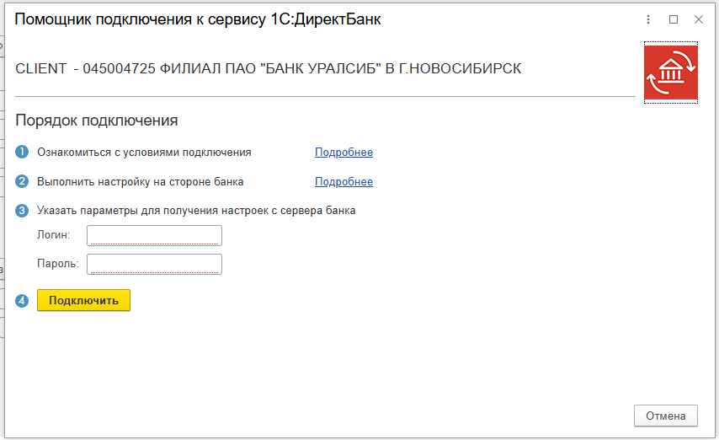This screenshot has width=719, height=440.
Task: Select the bank name text CLIENT - 045004725
Action: [269, 68]
